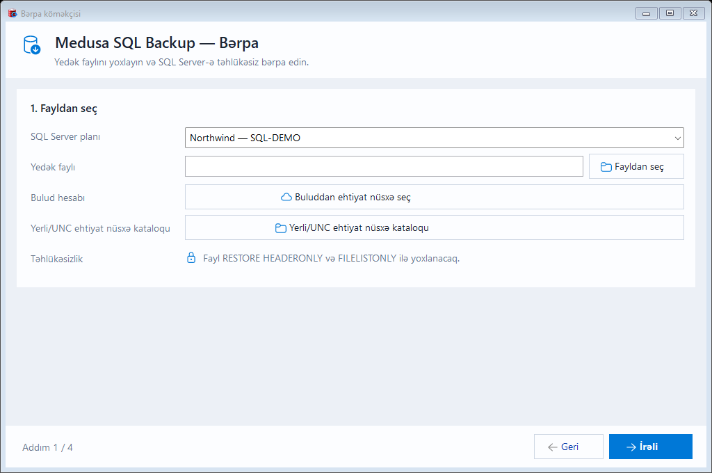Click the Medusa database restore icon in header
Screen dimensions: 712x473
(32, 45)
